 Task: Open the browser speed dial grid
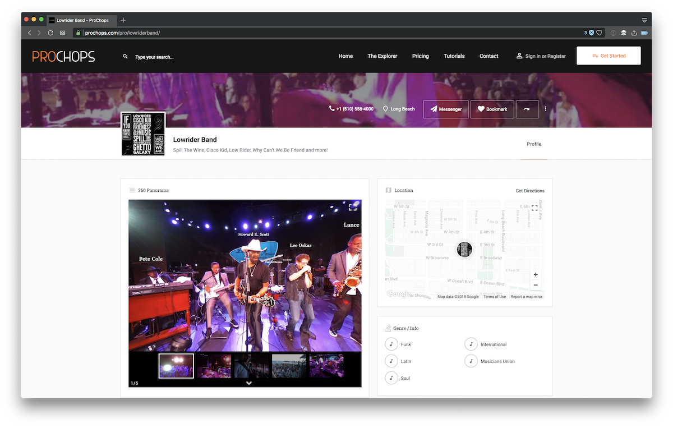(63, 33)
